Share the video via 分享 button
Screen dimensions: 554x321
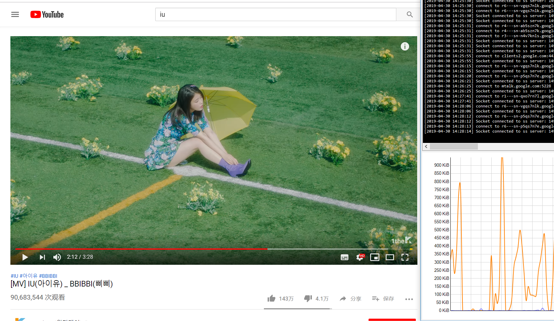(x=350, y=299)
